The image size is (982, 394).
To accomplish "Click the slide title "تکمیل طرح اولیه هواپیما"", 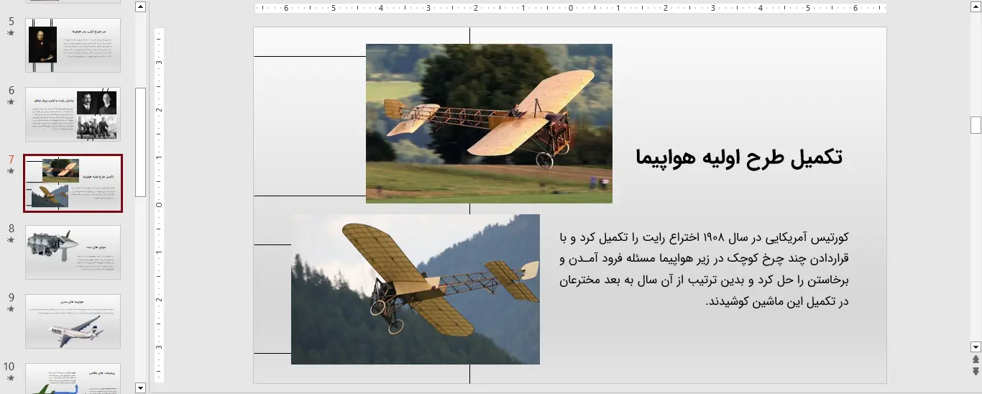I will pyautogui.click(x=738, y=158).
